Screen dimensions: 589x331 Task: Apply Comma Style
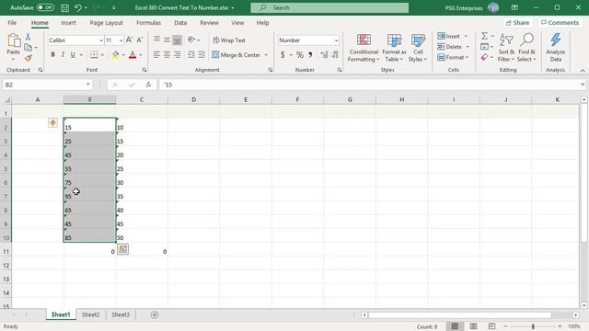(x=310, y=55)
